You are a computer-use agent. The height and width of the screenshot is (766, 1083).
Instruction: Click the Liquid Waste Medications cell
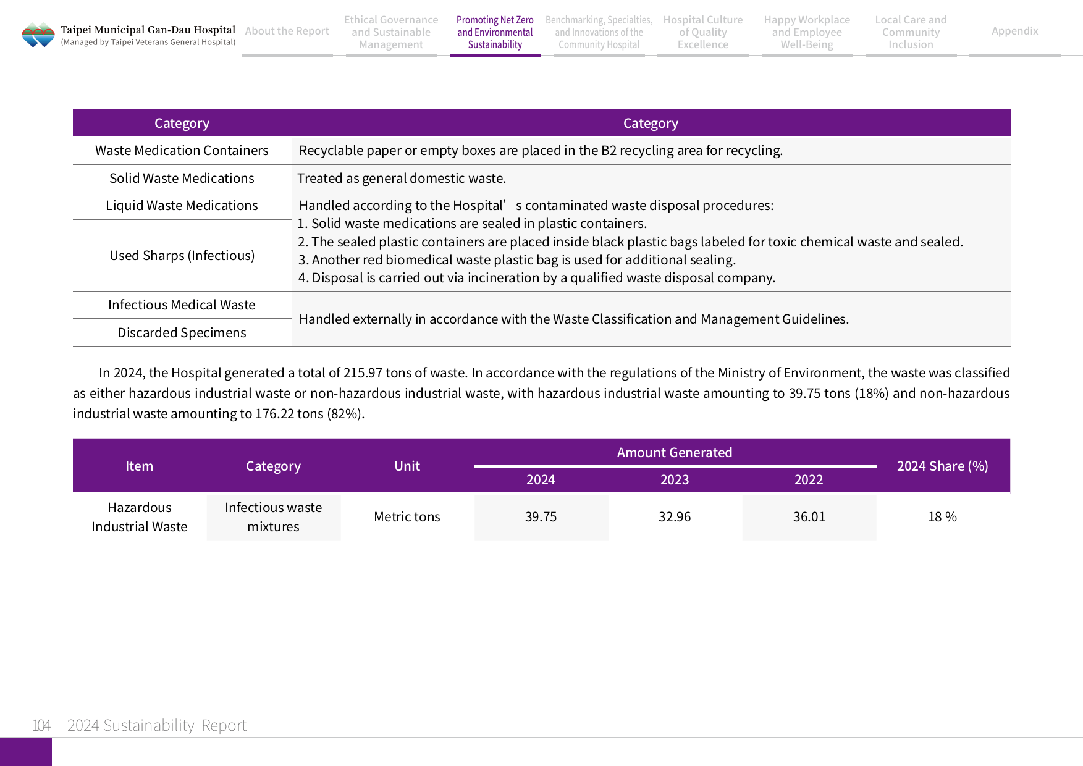(x=182, y=205)
